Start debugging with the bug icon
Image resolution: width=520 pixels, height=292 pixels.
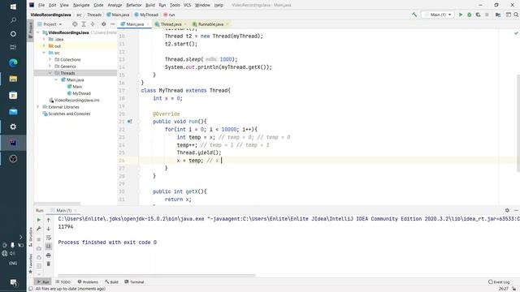470,15
